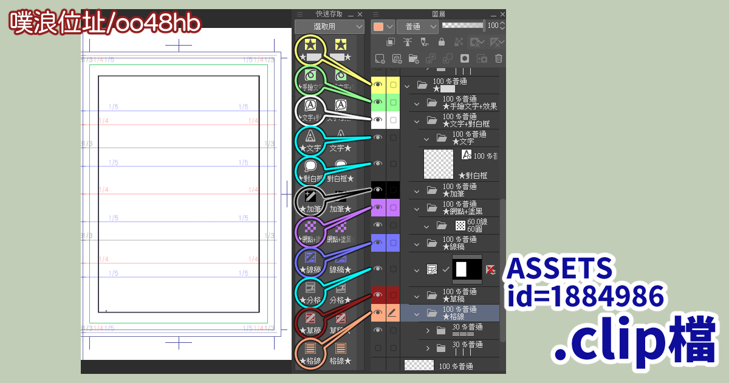Click the lock layer icon
This screenshot has width=729, height=383.
(442, 42)
